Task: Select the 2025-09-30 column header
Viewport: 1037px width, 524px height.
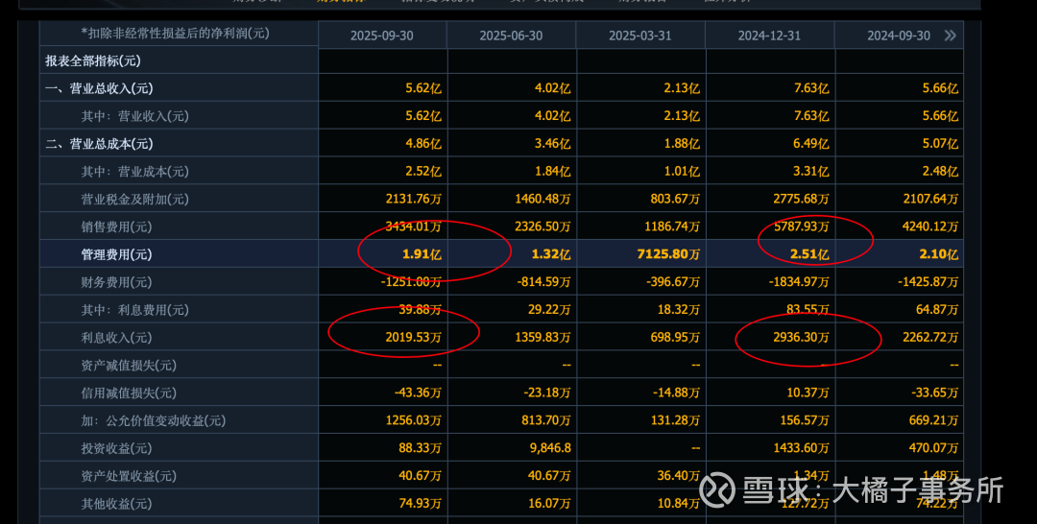Action: tap(381, 36)
